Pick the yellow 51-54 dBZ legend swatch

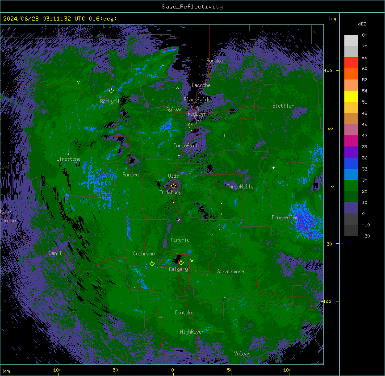click(351, 96)
